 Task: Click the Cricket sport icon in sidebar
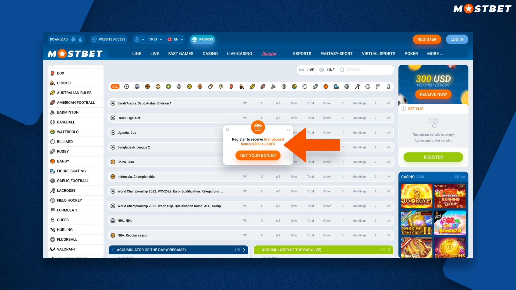pos(53,82)
